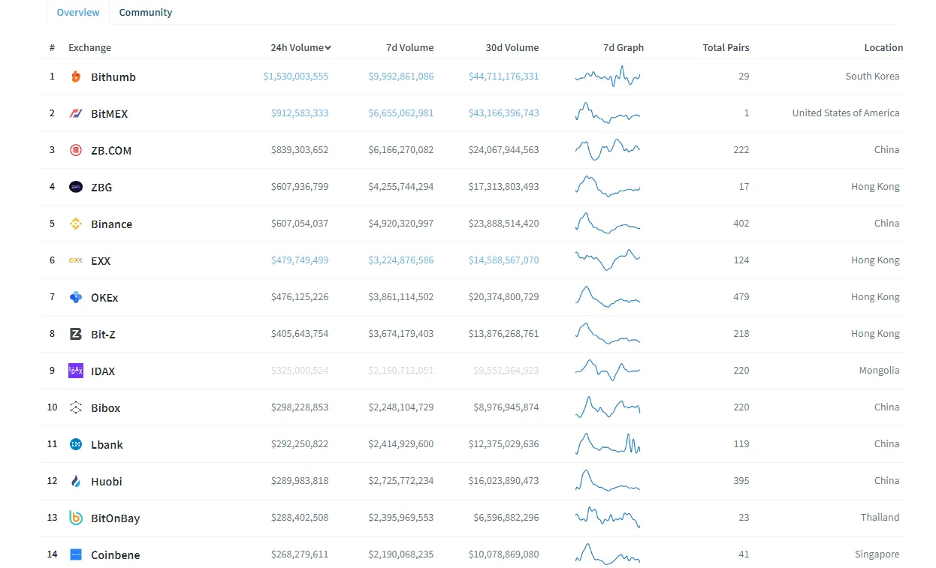Click the BitOnBay exchange logo icon
The width and height of the screenshot is (936, 568).
point(76,518)
